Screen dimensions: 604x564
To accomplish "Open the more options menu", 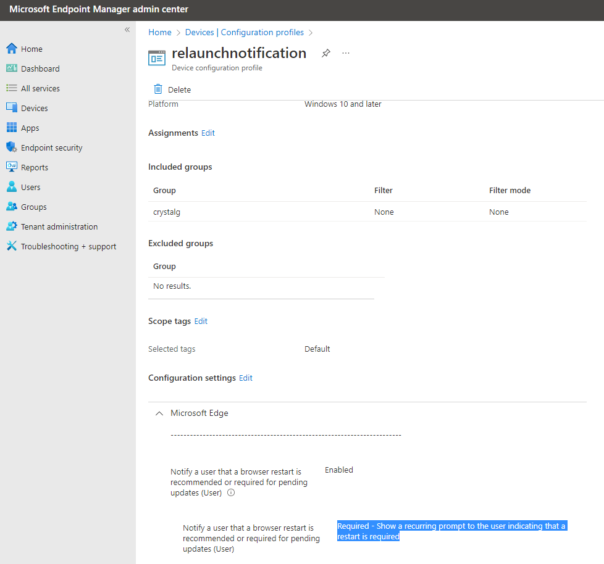I will (x=345, y=53).
